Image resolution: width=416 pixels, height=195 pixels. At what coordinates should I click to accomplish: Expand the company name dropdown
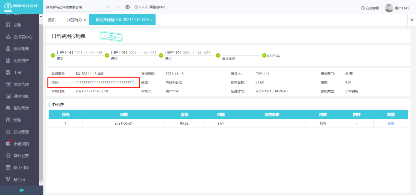[x=109, y=7]
